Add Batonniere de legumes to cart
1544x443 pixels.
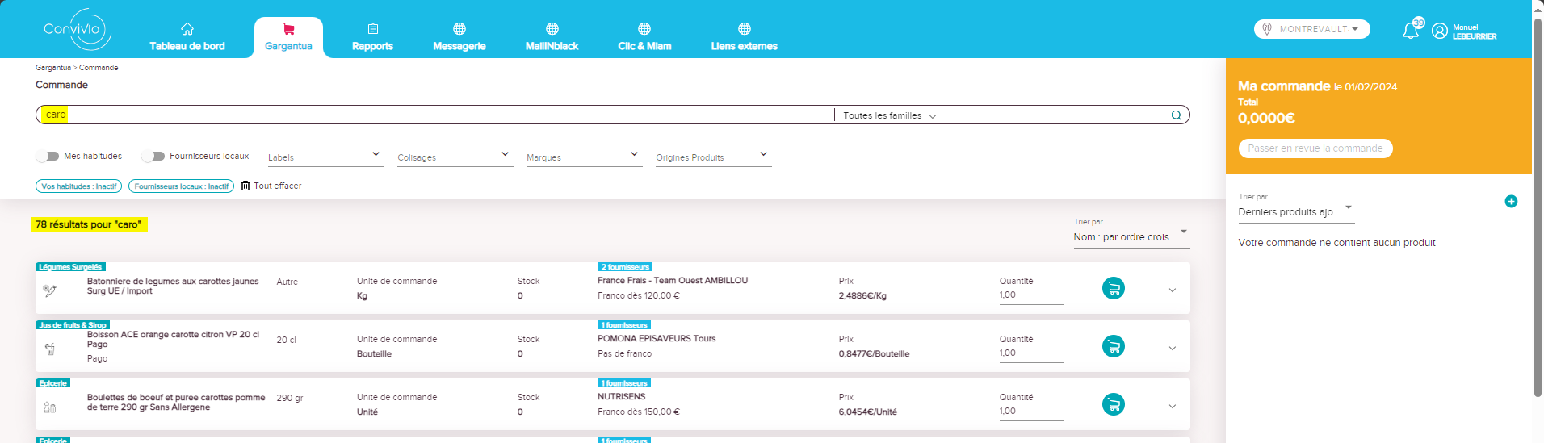click(x=1114, y=288)
